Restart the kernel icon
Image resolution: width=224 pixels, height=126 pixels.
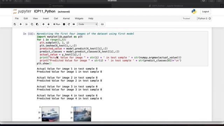tap(69, 24)
